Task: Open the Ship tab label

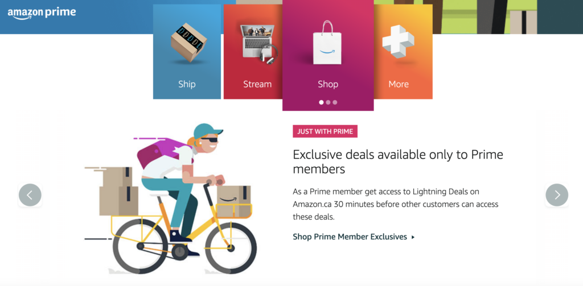Action: [x=187, y=84]
